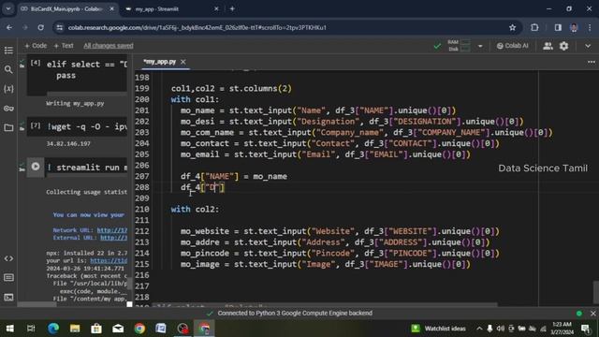Open the editor pane more options menu
599x337 pixels.
point(591,62)
